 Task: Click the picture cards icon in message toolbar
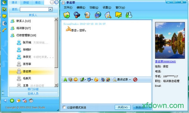point(70,80)
